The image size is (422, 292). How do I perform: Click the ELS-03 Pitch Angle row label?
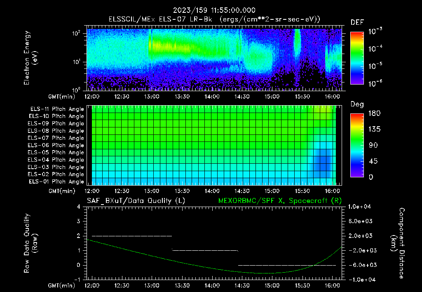point(56,167)
